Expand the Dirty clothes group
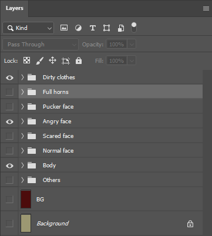Image resolution: width=212 pixels, height=236 pixels. coord(22,77)
